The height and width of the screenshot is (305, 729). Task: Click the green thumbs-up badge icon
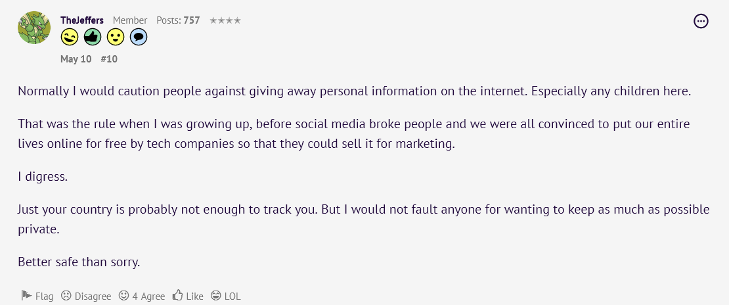(x=93, y=37)
